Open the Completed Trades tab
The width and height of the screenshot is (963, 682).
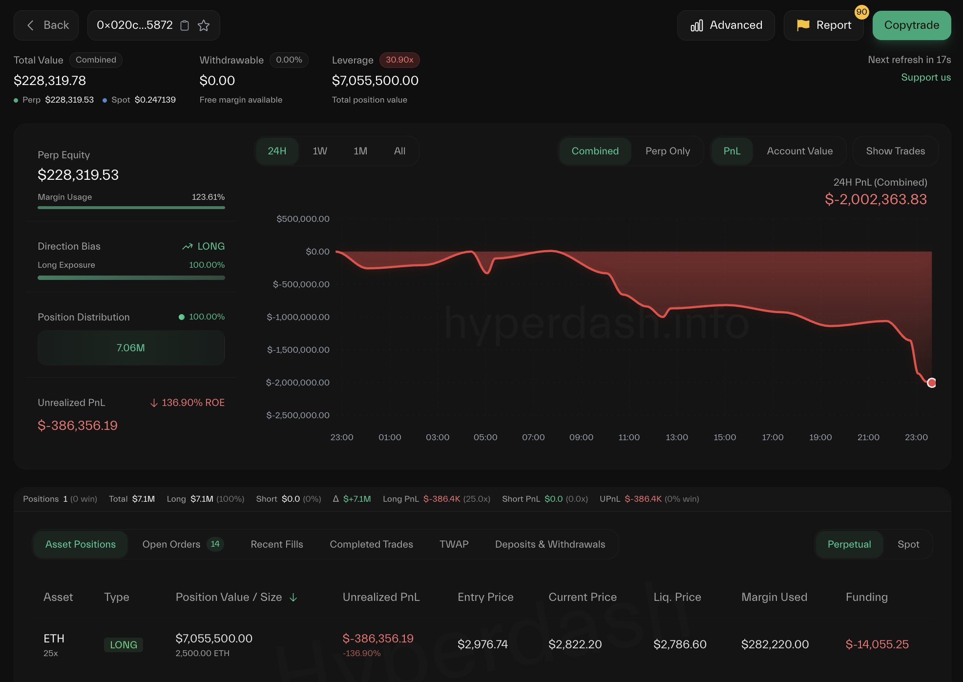point(371,544)
